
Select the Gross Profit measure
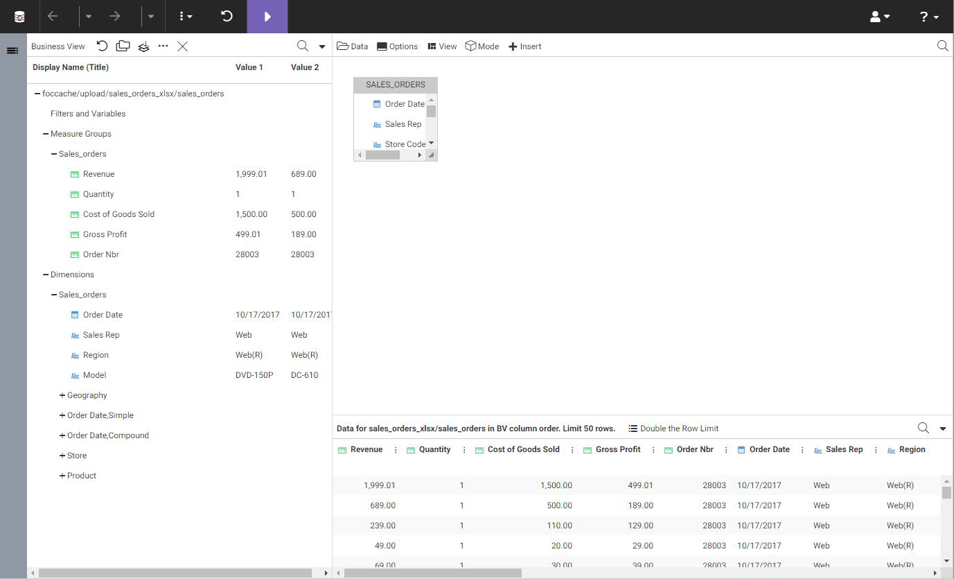click(x=105, y=234)
